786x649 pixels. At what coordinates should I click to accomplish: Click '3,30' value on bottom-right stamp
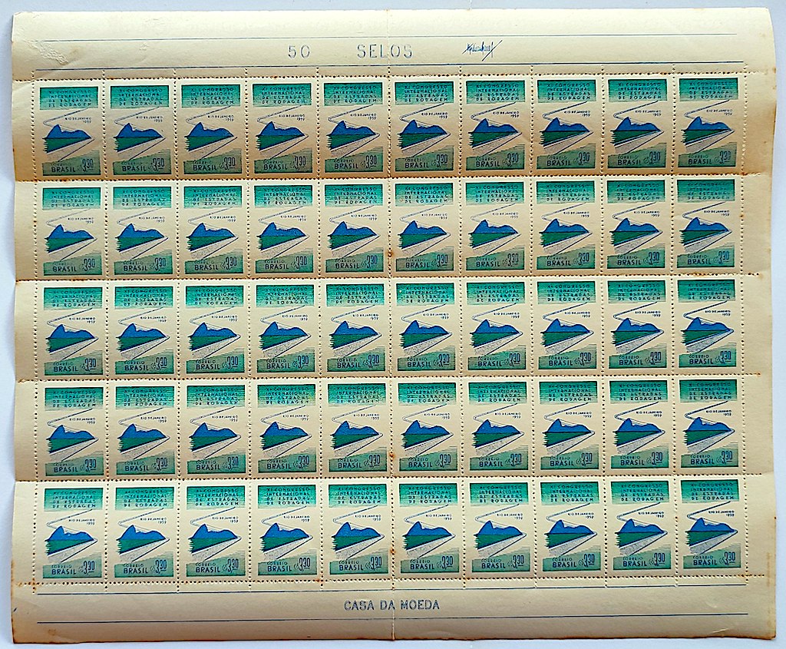[725, 556]
